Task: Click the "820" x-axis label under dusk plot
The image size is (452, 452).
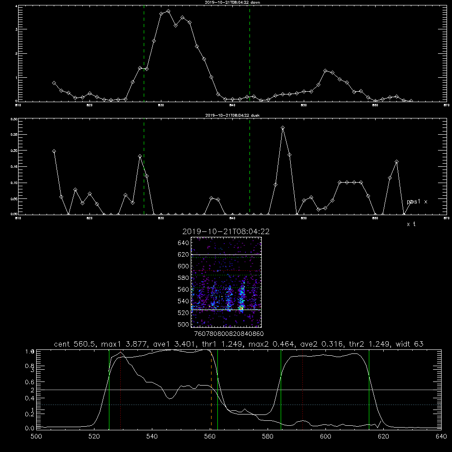Action: pos(89,218)
